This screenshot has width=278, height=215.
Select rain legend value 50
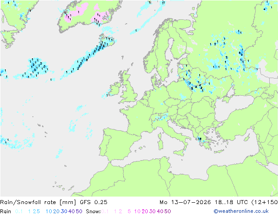(x=79, y=211)
